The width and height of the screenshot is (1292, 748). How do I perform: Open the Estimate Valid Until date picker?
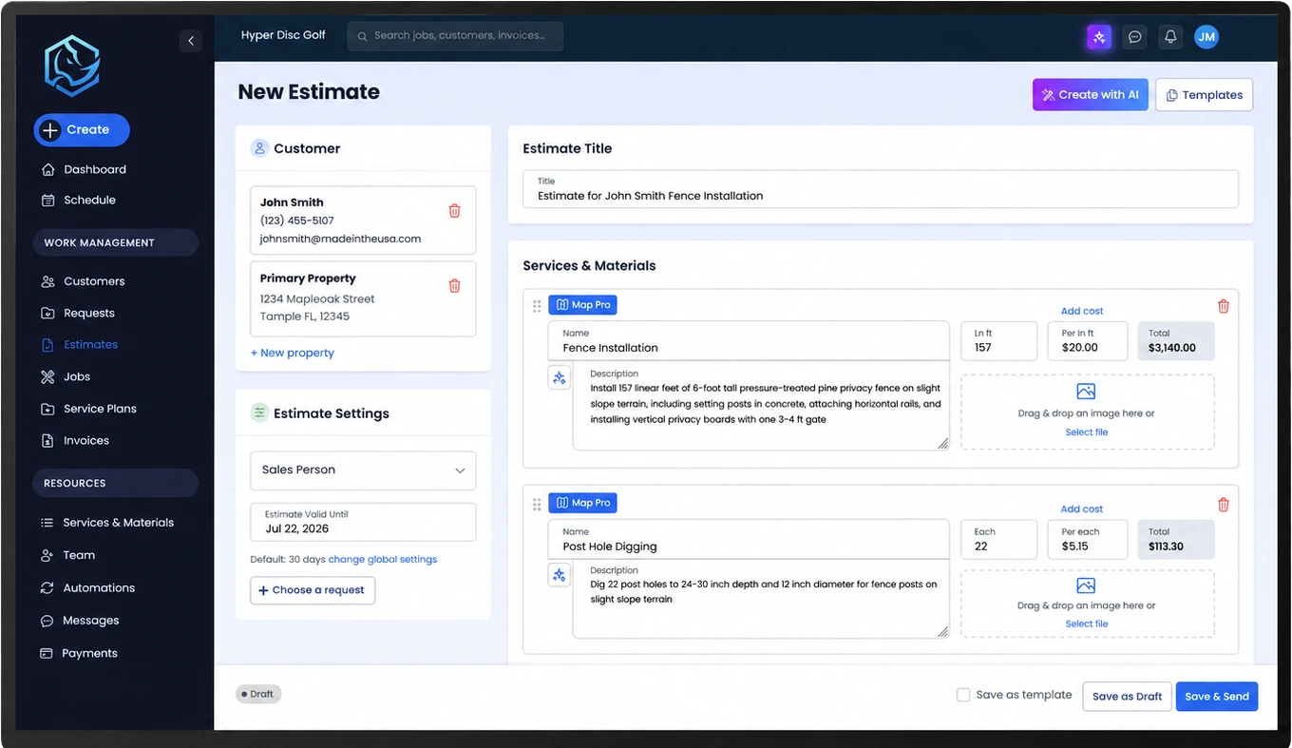[363, 522]
